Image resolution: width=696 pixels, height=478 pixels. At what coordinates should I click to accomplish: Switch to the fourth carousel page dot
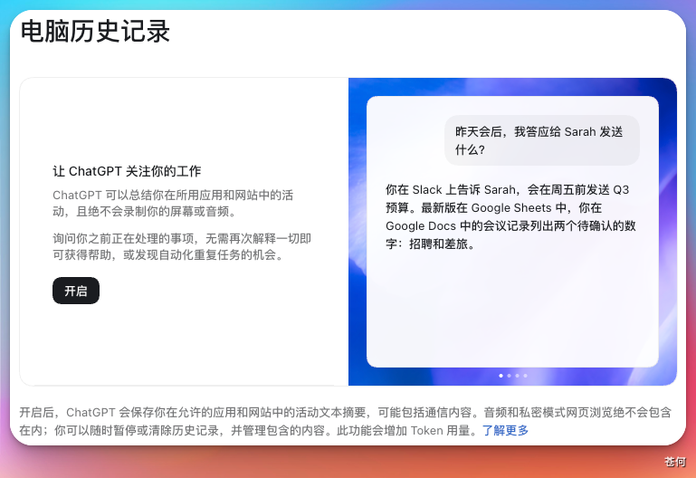(x=526, y=376)
